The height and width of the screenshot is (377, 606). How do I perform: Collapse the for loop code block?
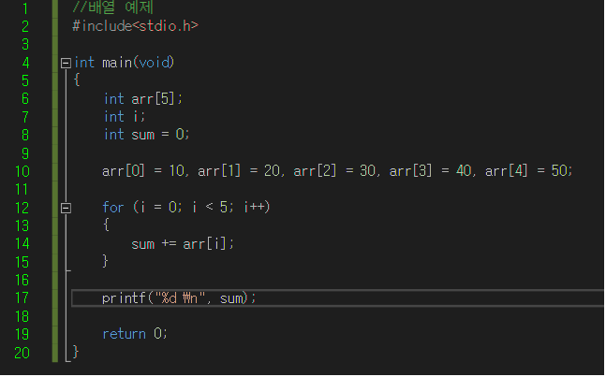(x=66, y=209)
